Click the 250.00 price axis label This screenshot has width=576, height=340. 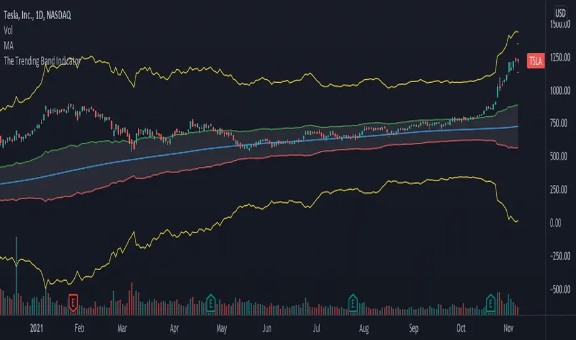[x=559, y=189]
